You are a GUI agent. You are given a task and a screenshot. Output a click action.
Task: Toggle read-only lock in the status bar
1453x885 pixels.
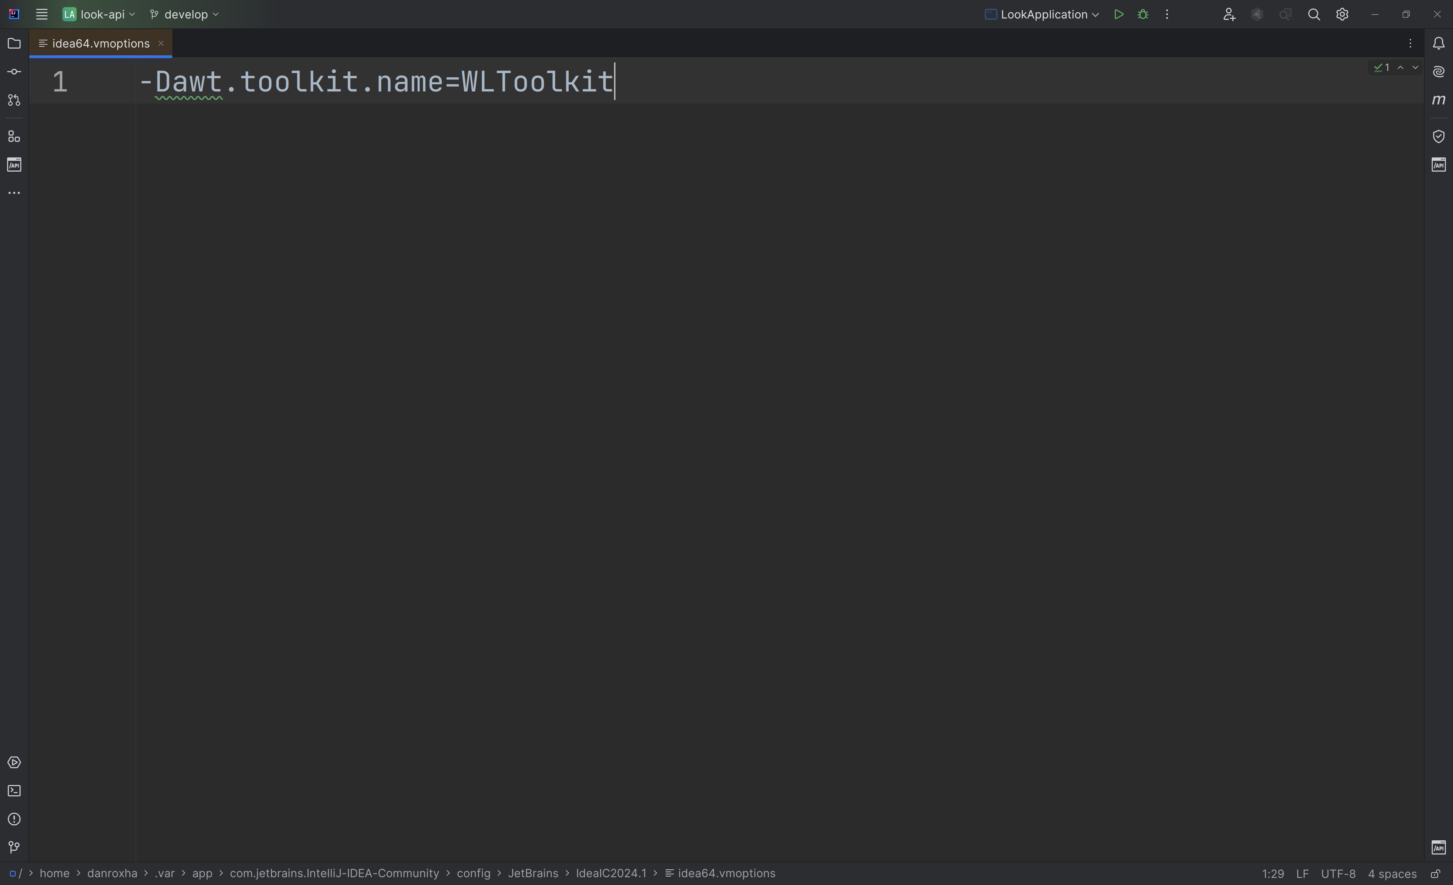[x=1435, y=874]
